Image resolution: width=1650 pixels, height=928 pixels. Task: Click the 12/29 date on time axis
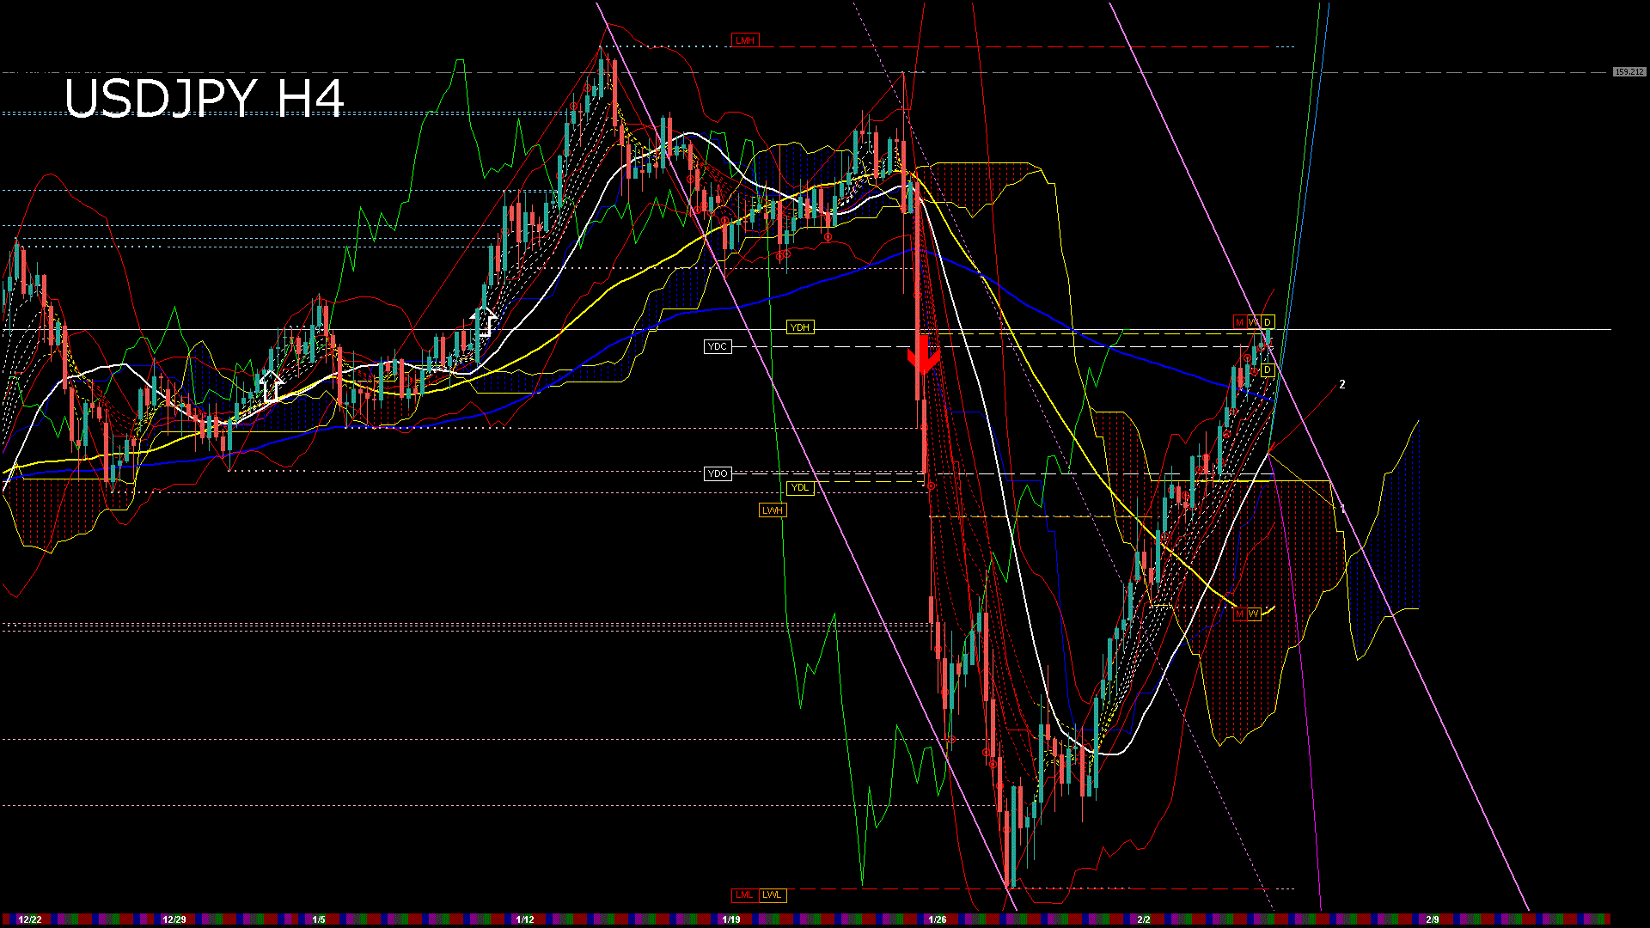[x=174, y=919]
